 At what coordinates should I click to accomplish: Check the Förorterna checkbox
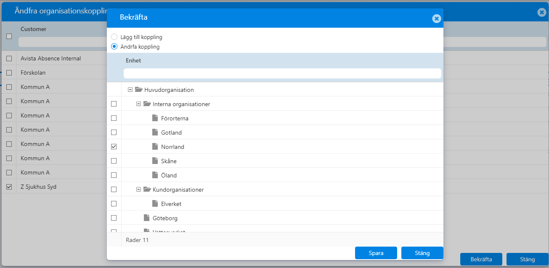click(114, 118)
